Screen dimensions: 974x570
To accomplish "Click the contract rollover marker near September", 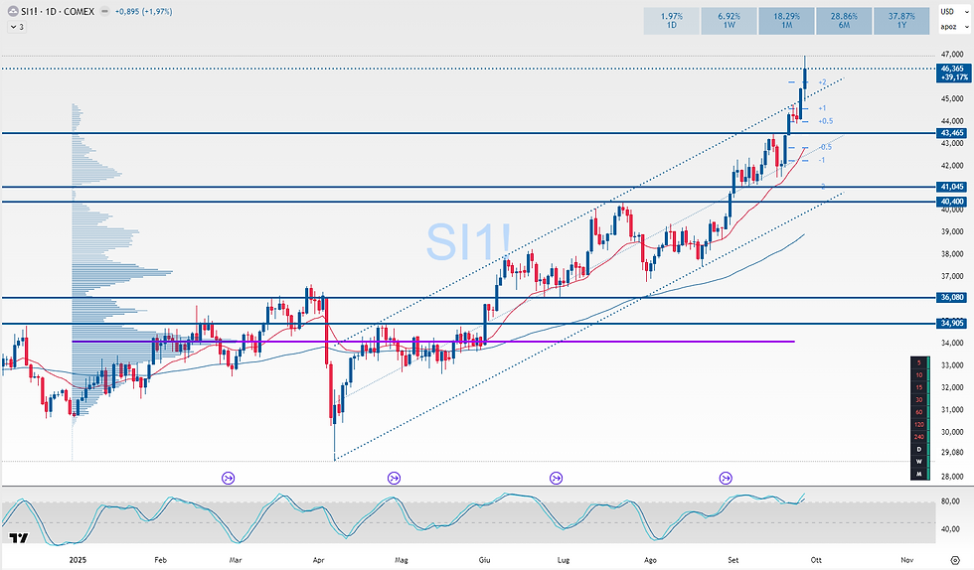I will tap(726, 478).
